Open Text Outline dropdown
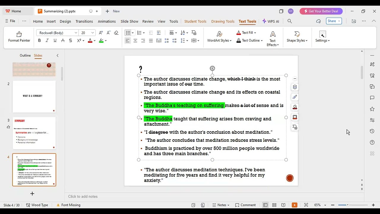Viewport: 380px width, 214px height. click(x=250, y=40)
